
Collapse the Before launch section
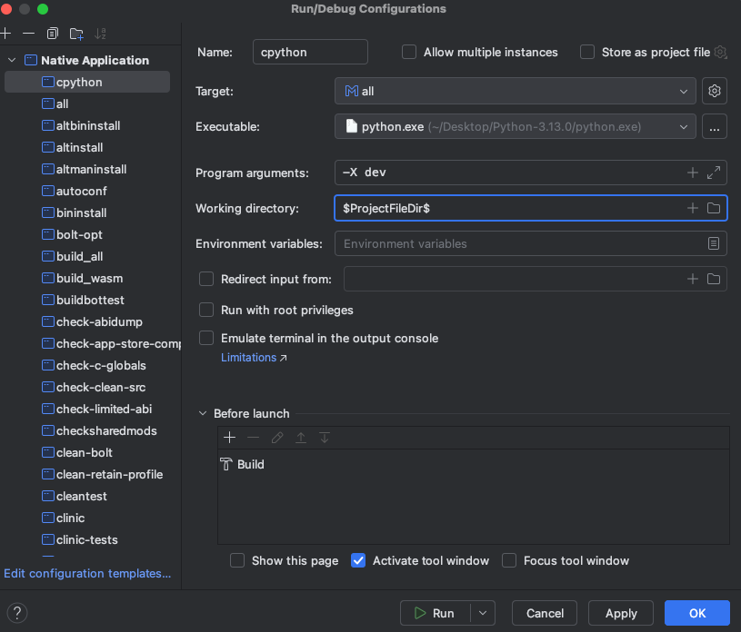click(203, 414)
